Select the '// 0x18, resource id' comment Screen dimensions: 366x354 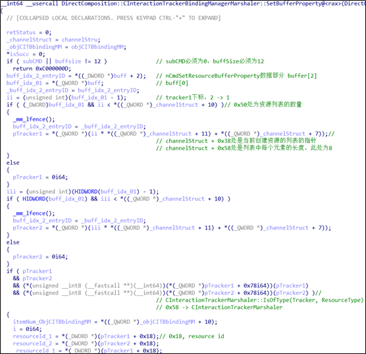pos(192,337)
